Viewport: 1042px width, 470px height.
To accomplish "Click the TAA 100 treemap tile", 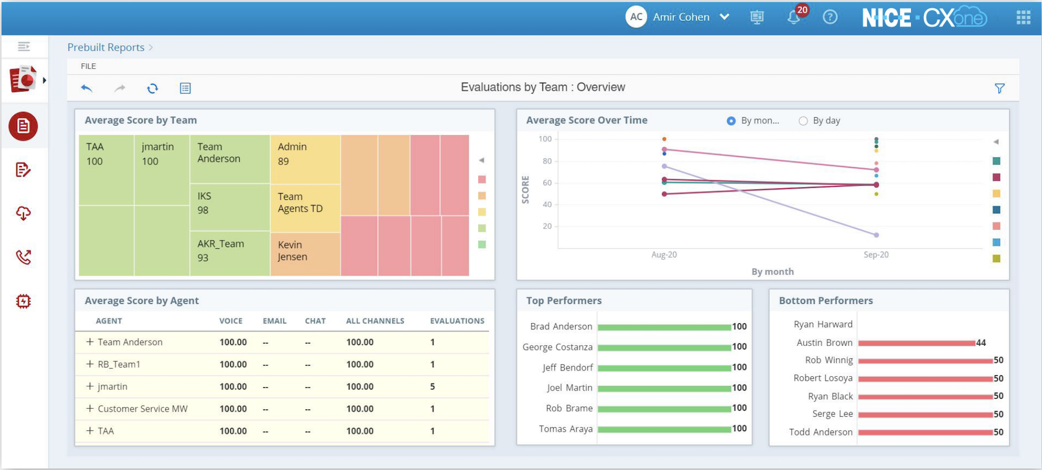I will tap(106, 170).
